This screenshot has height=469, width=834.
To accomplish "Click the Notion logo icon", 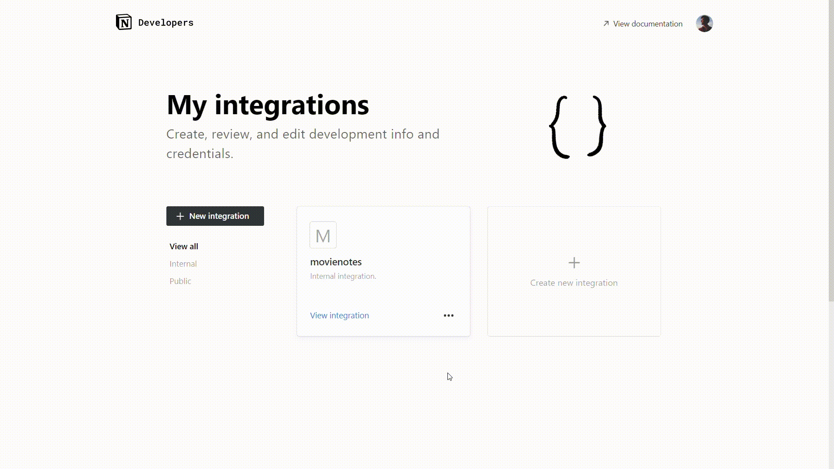I will (x=124, y=22).
